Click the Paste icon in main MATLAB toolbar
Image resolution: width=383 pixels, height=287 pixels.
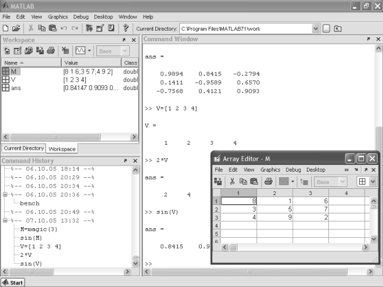pyautogui.click(x=53, y=28)
